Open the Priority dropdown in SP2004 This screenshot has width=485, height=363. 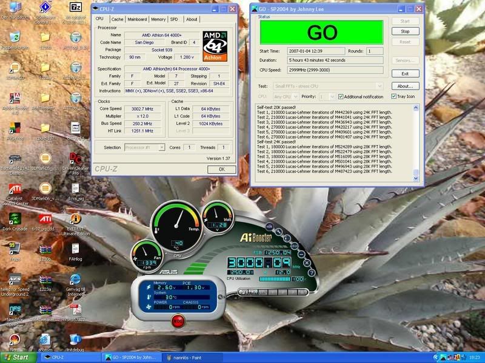tap(327, 97)
